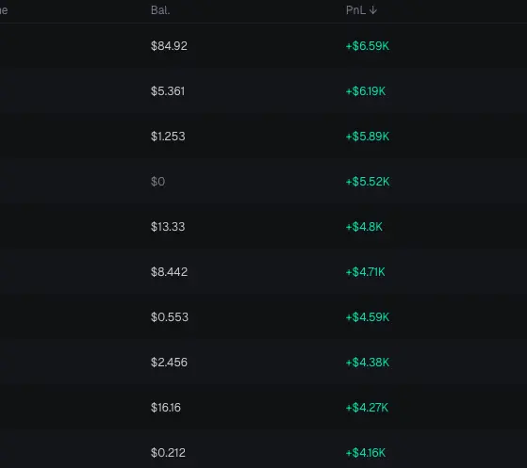Click the $1.253 balance cell
This screenshot has height=468, width=527.
click(x=168, y=137)
